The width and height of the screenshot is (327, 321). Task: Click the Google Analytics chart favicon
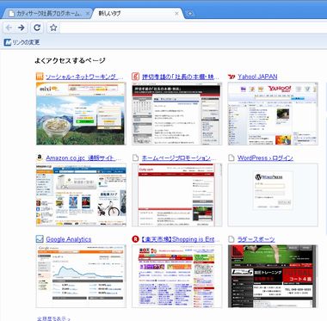[40, 239]
